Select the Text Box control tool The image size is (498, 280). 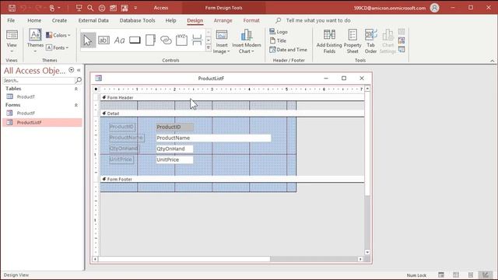[x=103, y=40]
